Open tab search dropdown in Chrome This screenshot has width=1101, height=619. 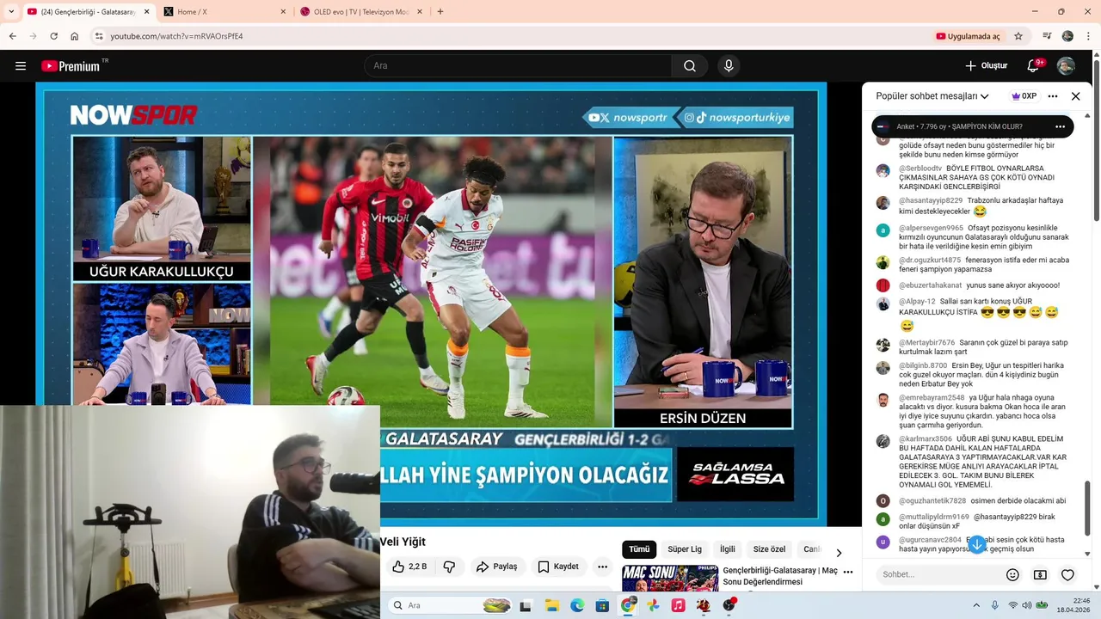click(12, 12)
